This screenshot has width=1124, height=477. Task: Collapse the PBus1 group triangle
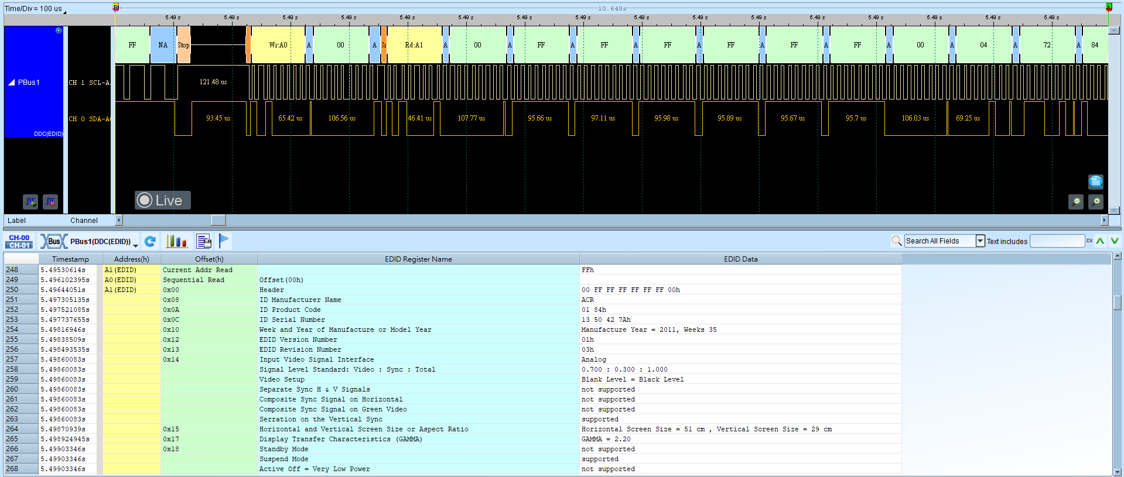click(x=12, y=83)
